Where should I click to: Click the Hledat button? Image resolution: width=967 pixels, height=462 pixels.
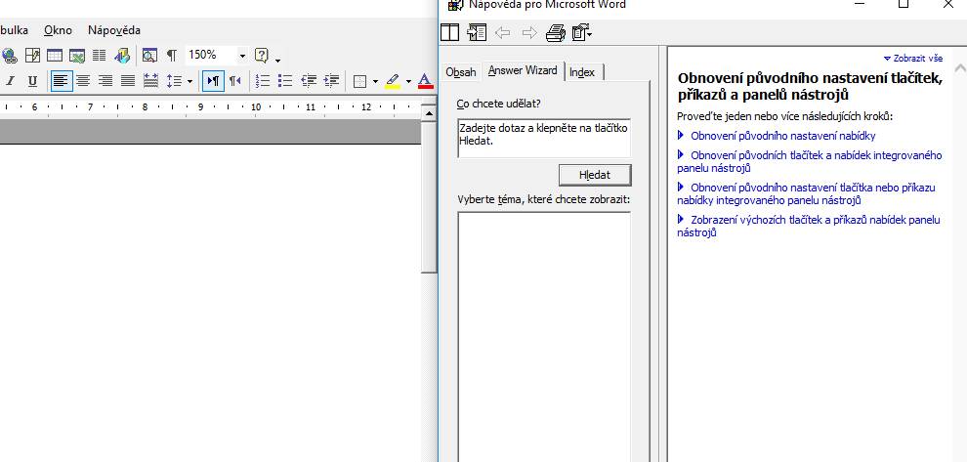pyautogui.click(x=595, y=175)
